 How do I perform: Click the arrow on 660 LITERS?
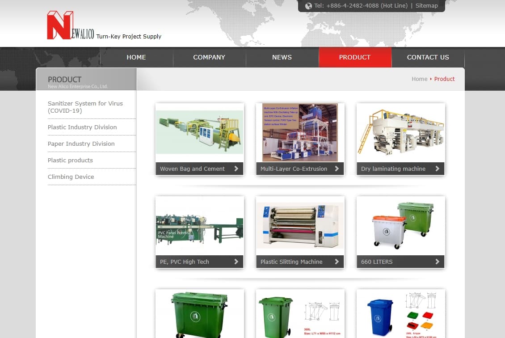[437, 262]
